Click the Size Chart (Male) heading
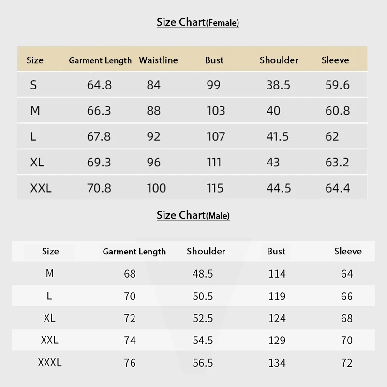This screenshot has height=387, width=387. (x=193, y=215)
